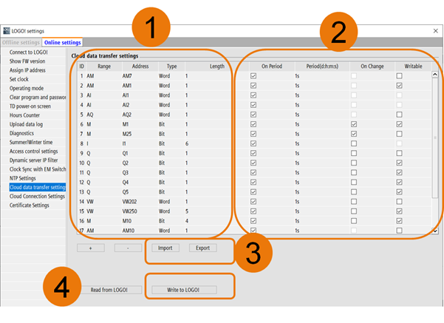Click the plus button to add row
The height and width of the screenshot is (323, 444).
(91, 248)
